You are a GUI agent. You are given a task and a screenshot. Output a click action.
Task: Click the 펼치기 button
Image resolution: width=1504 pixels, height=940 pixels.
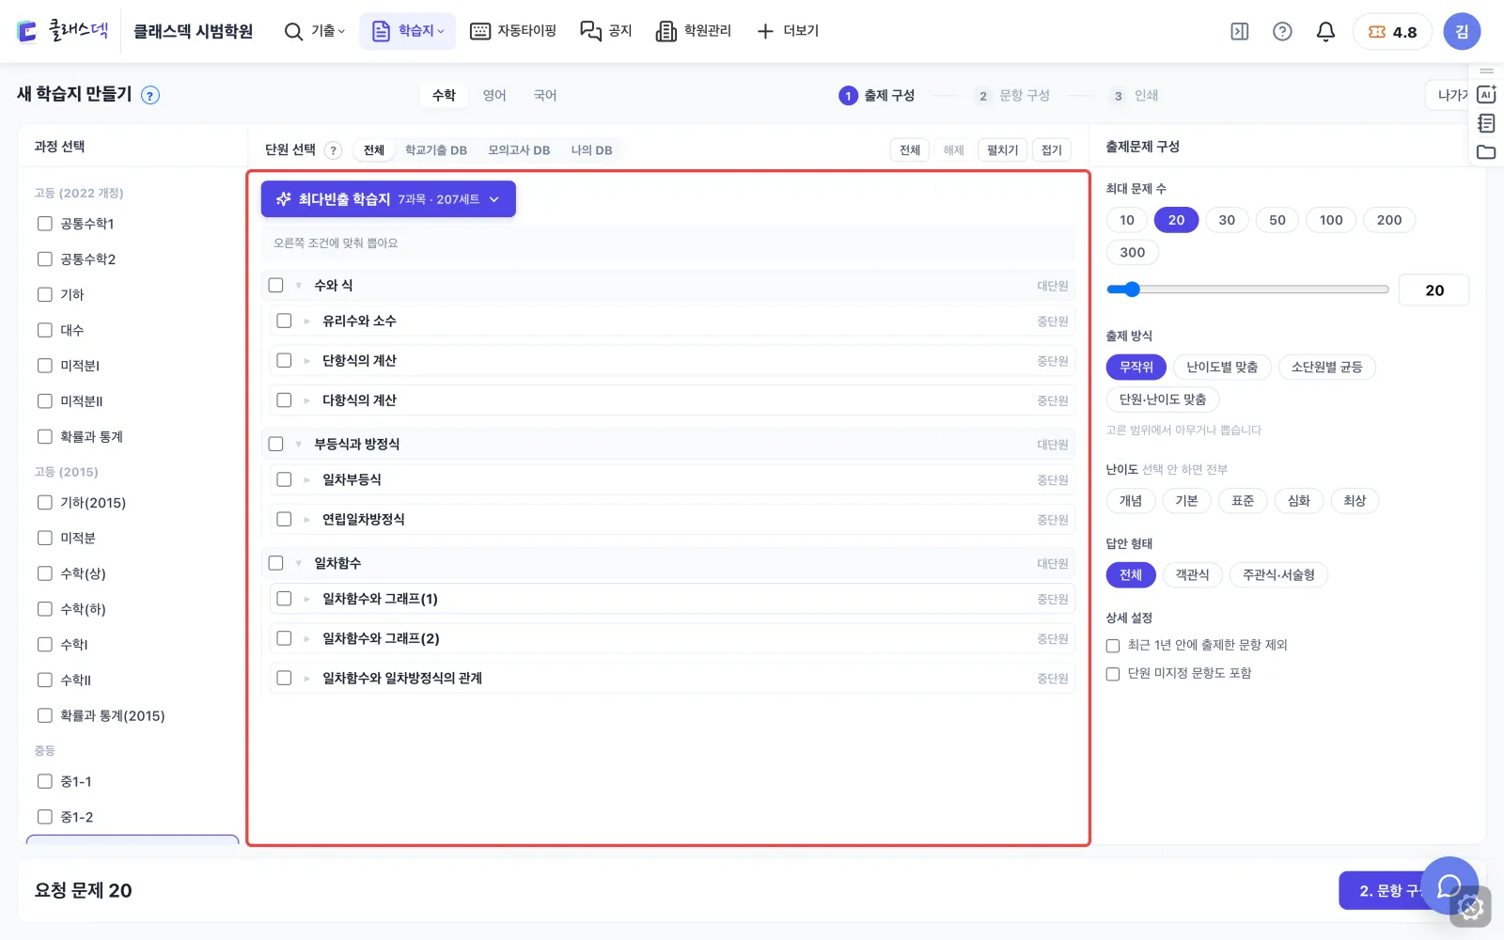click(x=1002, y=150)
